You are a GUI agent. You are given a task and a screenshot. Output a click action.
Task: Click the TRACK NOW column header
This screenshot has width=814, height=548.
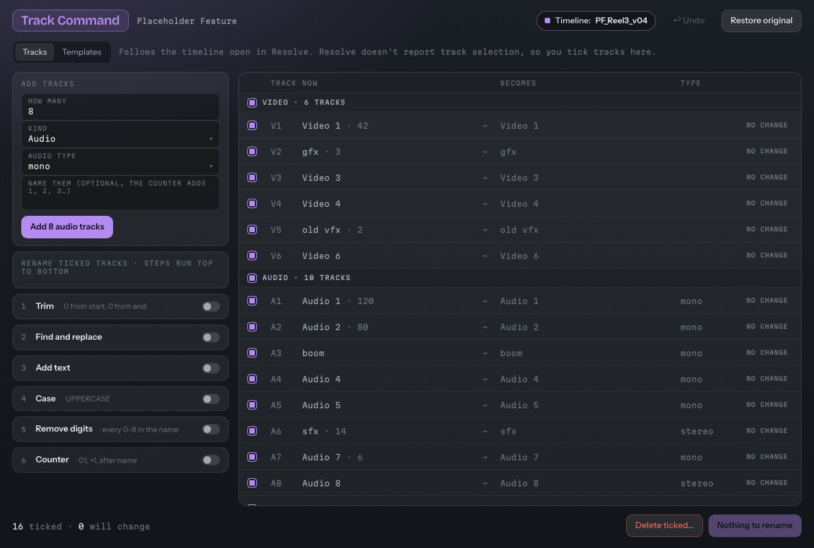(x=294, y=83)
